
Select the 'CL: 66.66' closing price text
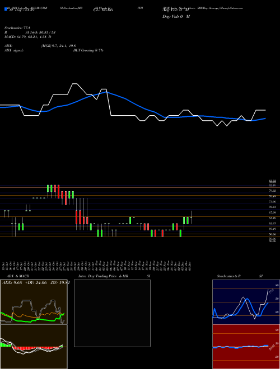pos(103,10)
